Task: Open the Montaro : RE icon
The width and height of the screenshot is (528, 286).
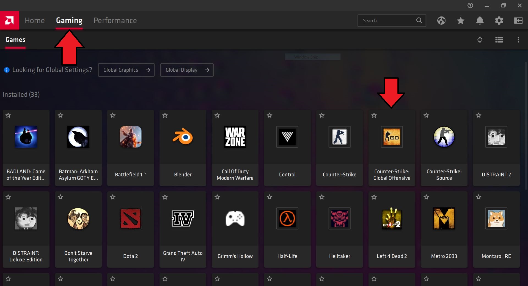Action: 496,218
